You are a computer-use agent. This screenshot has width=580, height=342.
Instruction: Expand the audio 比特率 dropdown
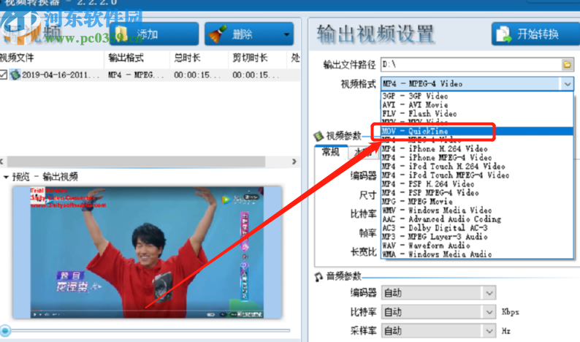coord(489,312)
